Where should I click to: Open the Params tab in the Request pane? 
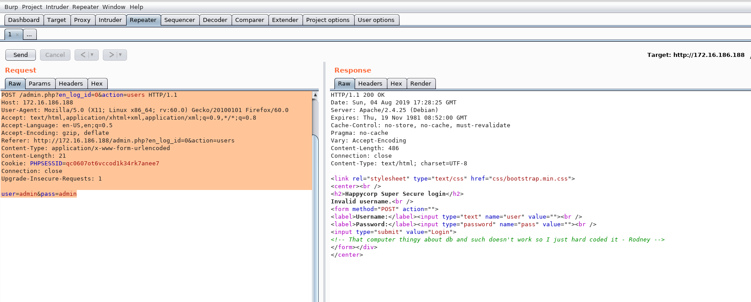point(40,83)
